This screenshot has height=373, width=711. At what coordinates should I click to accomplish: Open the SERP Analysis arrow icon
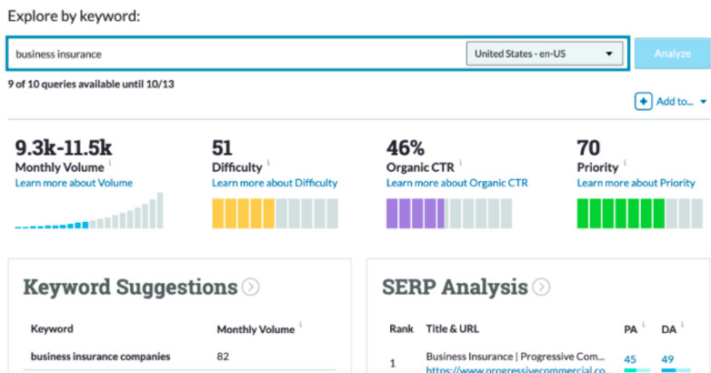pyautogui.click(x=541, y=287)
